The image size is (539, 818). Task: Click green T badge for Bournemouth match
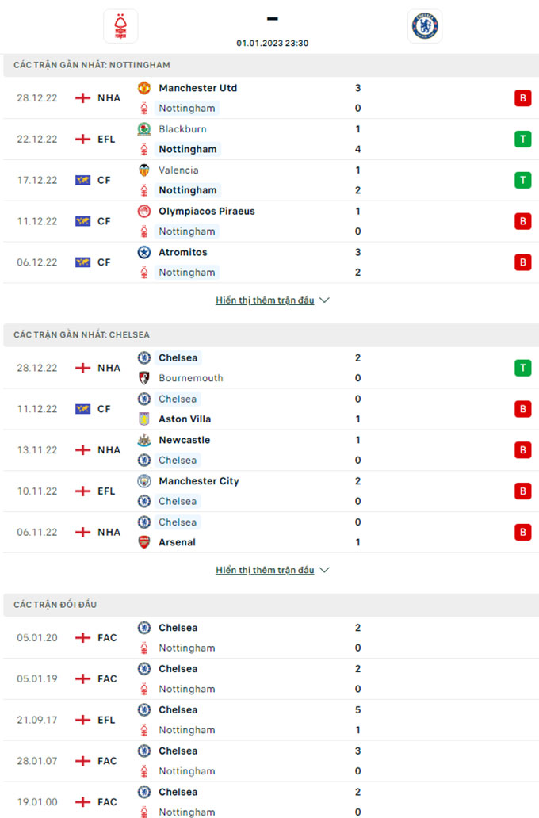coord(522,368)
